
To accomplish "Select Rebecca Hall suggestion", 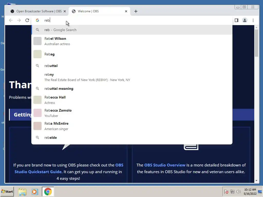I will [132, 100].
